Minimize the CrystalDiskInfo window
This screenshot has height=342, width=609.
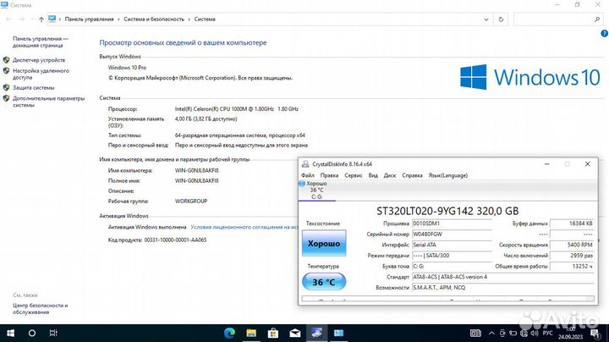click(547, 164)
